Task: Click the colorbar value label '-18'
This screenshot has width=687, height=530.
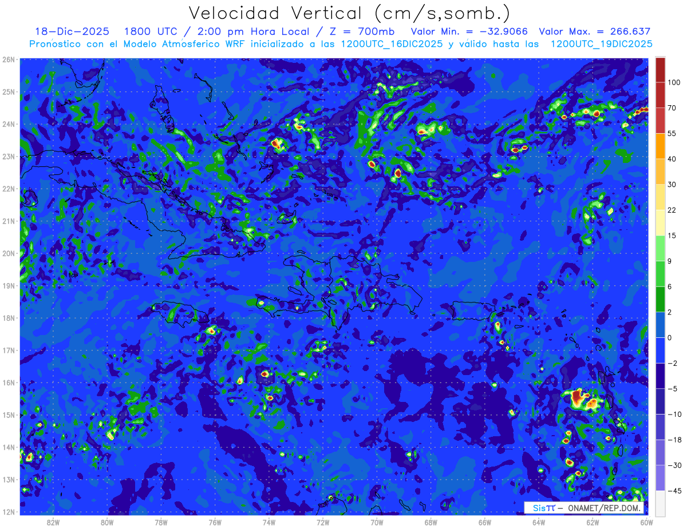Action: coord(674,440)
